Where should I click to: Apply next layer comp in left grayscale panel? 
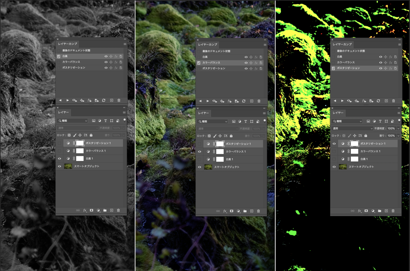tap(68, 100)
